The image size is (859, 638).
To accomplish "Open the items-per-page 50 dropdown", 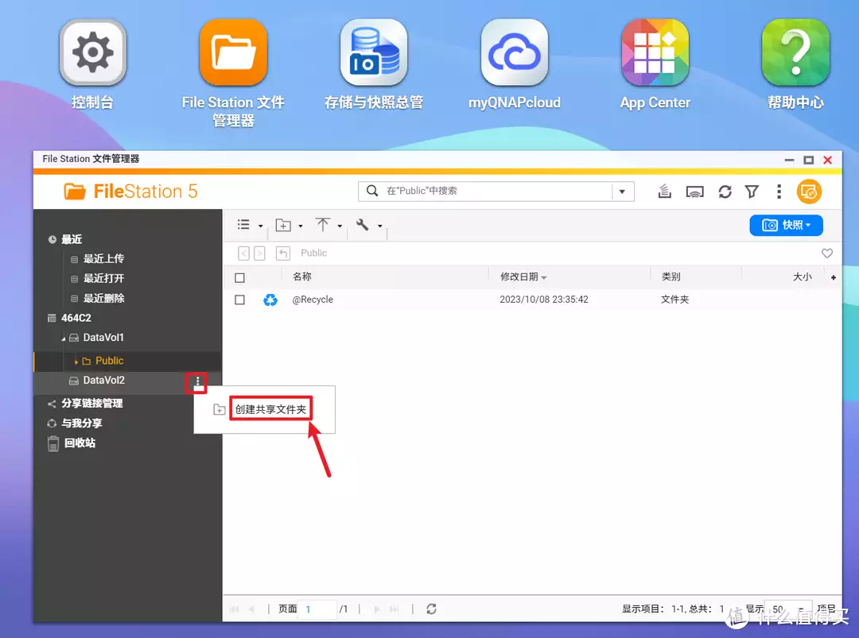I will (x=787, y=609).
